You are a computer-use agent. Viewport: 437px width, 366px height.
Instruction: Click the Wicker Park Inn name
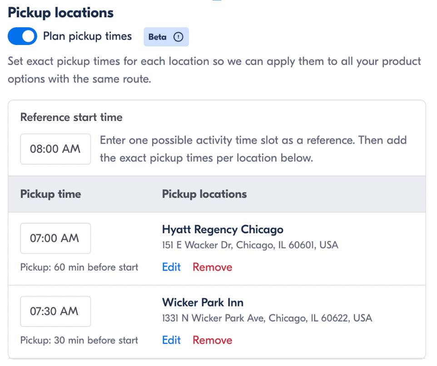203,303
